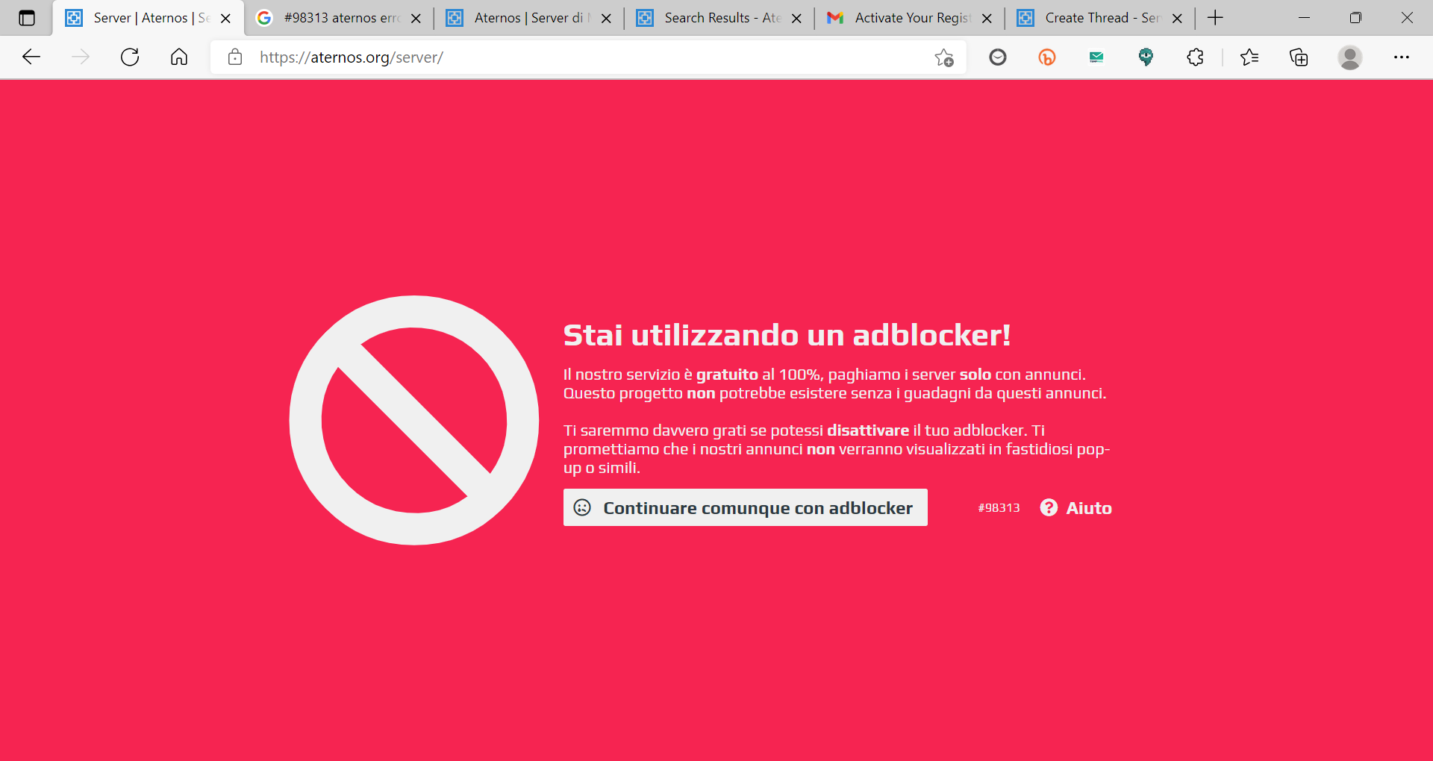Click Continuare comunque con adblocker button
Image resolution: width=1433 pixels, height=761 pixels.
point(746,507)
